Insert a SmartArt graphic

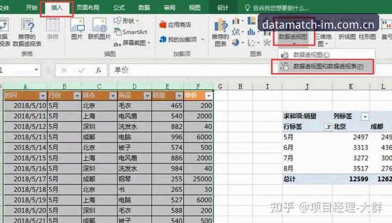[130, 32]
